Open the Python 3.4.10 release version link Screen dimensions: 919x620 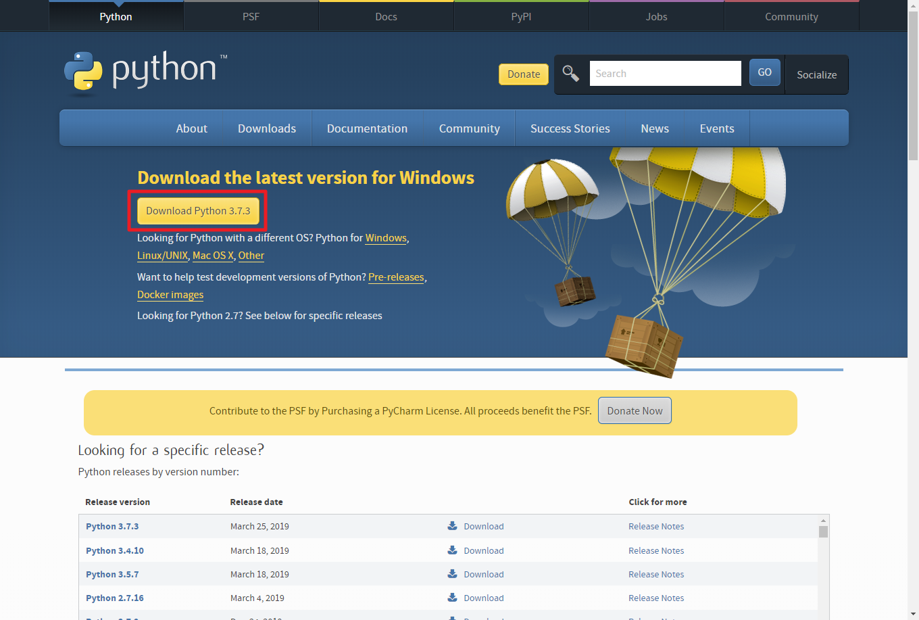pyautogui.click(x=115, y=550)
